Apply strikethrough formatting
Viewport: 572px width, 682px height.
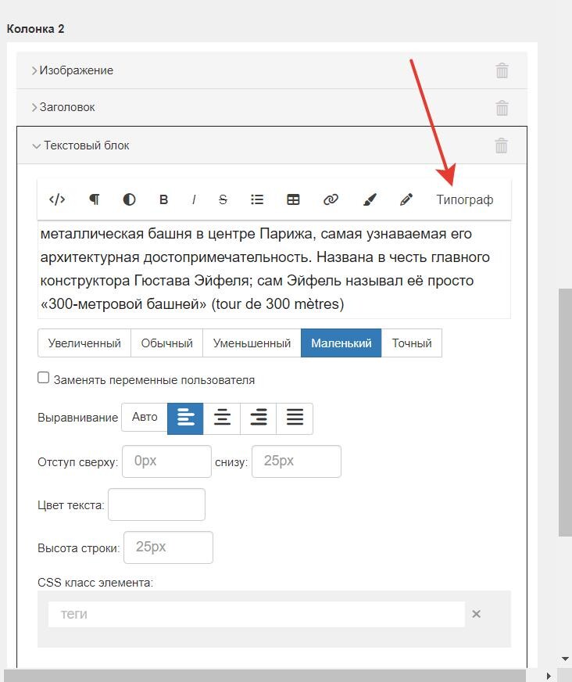pos(223,199)
